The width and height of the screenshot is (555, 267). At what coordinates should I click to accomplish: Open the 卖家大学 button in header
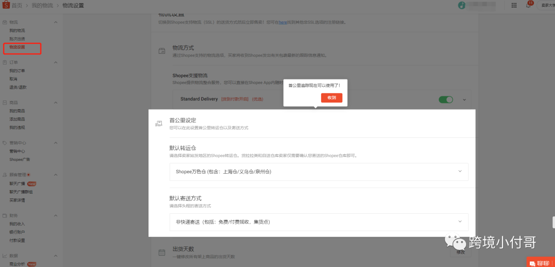(546, 5)
